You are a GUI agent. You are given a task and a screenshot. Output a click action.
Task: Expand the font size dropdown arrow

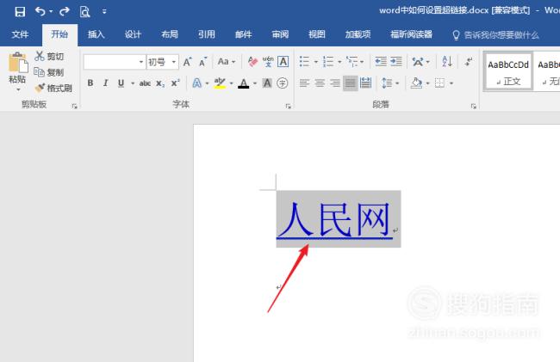pos(174,62)
